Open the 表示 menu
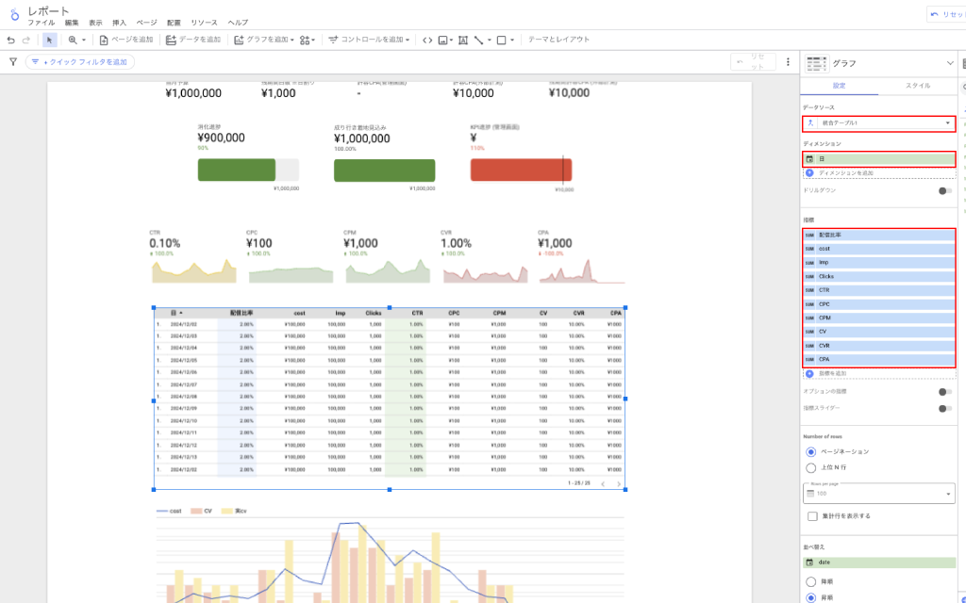 click(x=95, y=23)
